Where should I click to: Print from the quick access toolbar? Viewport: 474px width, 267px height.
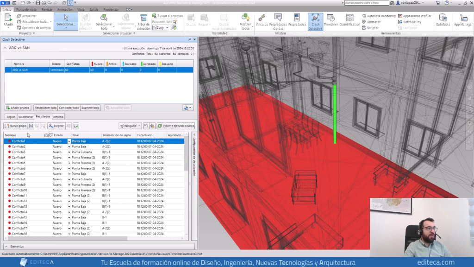[x=44, y=3]
